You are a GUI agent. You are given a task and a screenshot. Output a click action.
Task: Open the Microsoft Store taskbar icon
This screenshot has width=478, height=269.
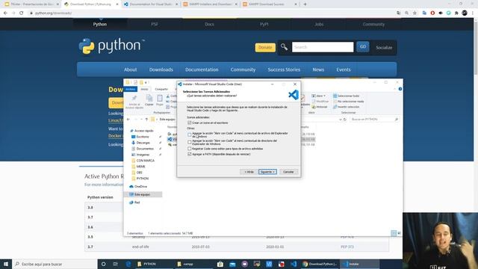click(220, 264)
